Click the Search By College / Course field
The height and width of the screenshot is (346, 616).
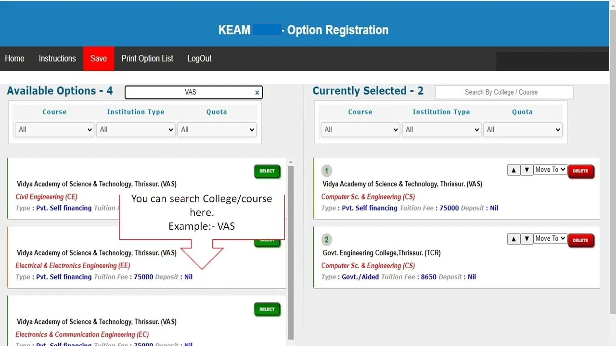504,92
